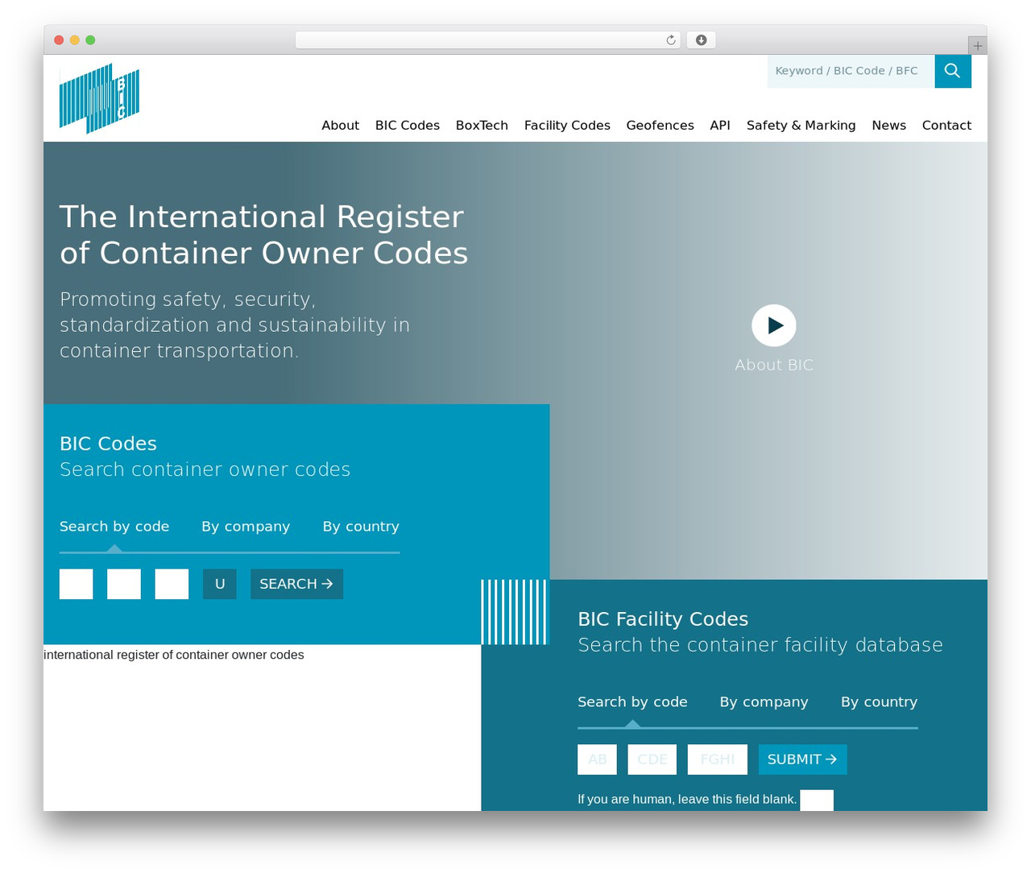Open the Contact page
Screen dimensions: 1031x873
946,126
